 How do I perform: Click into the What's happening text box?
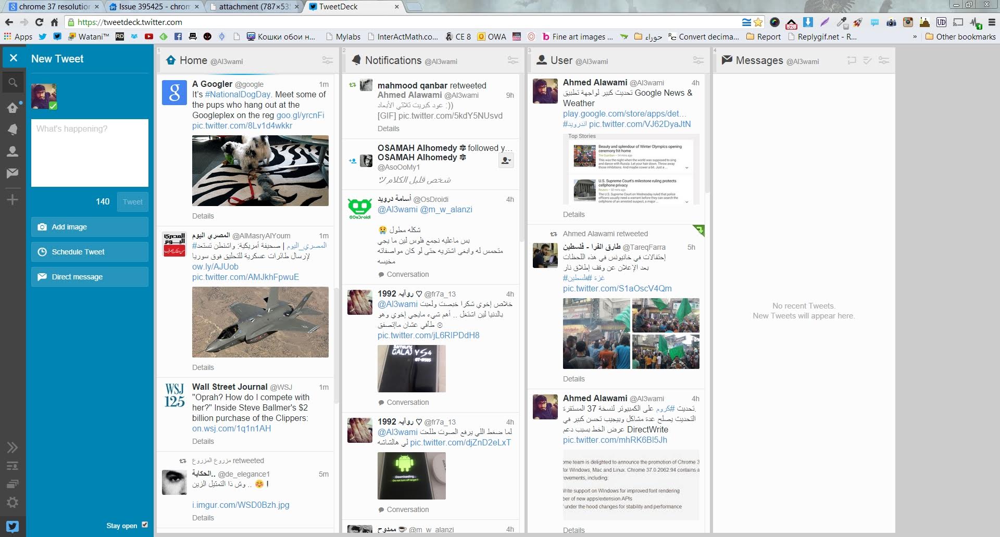click(90, 153)
